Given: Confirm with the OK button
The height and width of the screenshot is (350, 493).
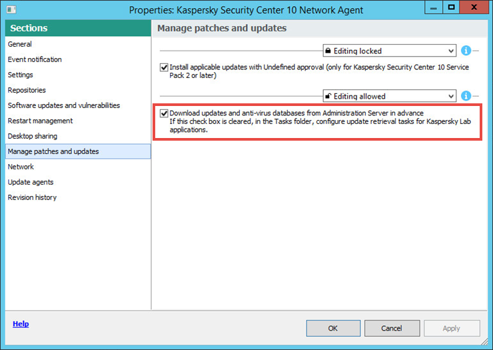Looking at the screenshot, I should coord(333,328).
